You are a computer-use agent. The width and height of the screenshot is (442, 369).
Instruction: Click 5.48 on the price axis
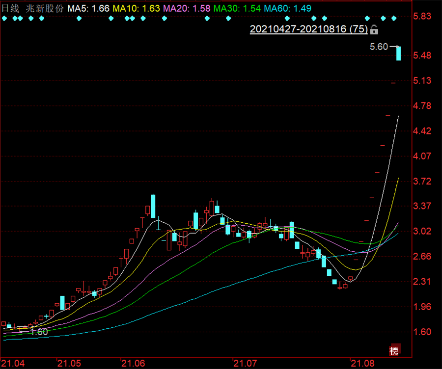click(422, 55)
